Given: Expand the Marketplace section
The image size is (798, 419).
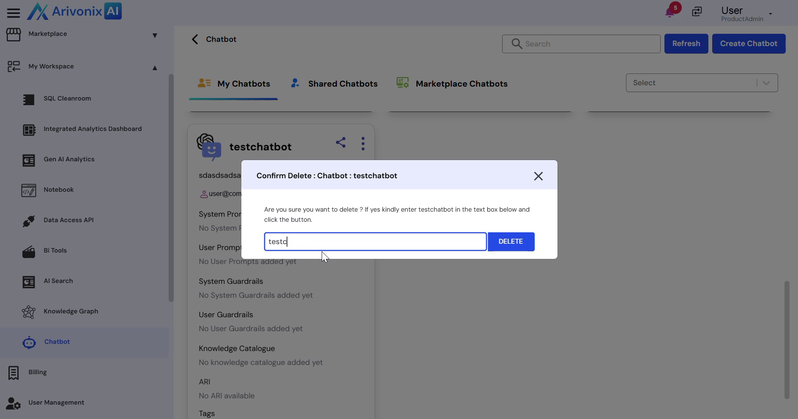Looking at the screenshot, I should pyautogui.click(x=155, y=35).
